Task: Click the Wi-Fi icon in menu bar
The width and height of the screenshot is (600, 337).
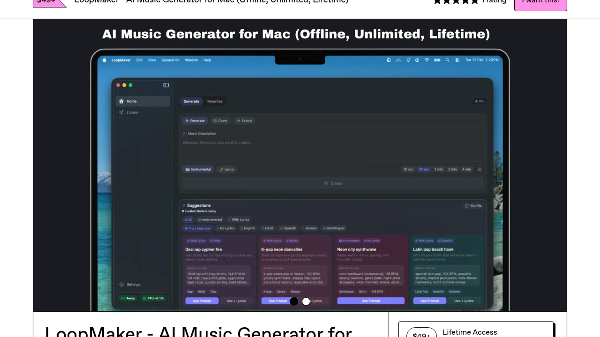Action: tap(427, 60)
